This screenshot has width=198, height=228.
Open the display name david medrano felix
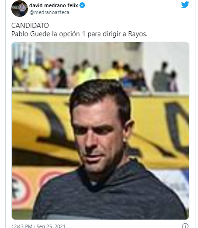click(53, 5)
